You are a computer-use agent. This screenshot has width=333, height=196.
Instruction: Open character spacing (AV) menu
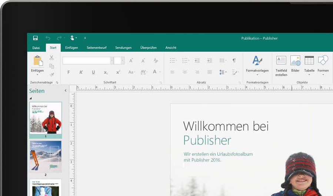pos(144,72)
